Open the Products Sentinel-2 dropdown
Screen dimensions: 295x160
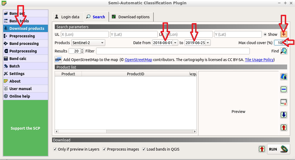[x=88, y=43]
